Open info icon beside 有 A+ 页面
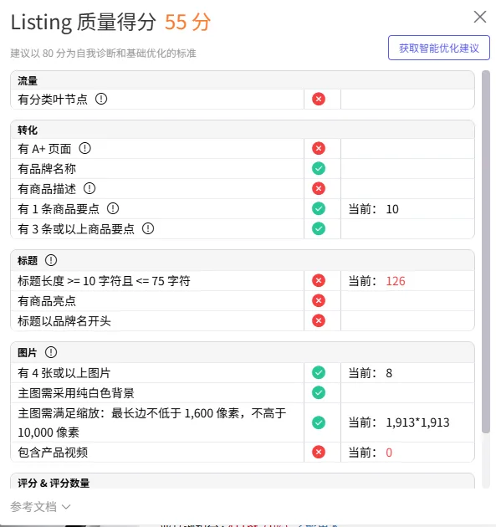This screenshot has height=527, width=496. 84,148
